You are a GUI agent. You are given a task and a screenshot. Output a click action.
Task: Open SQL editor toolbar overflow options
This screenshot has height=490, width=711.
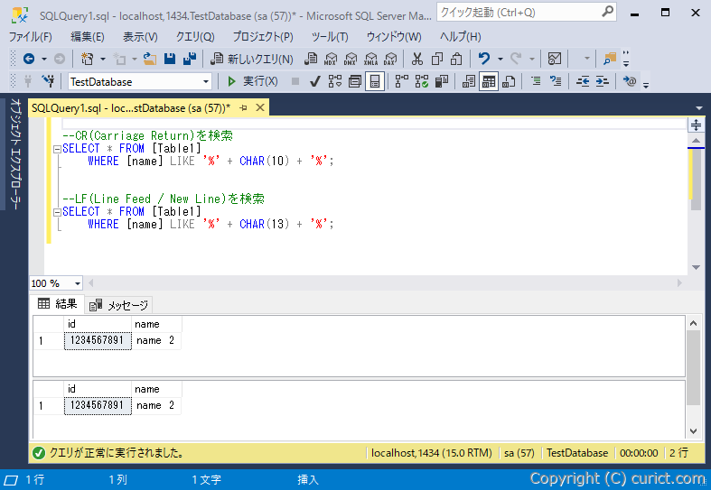(646, 83)
